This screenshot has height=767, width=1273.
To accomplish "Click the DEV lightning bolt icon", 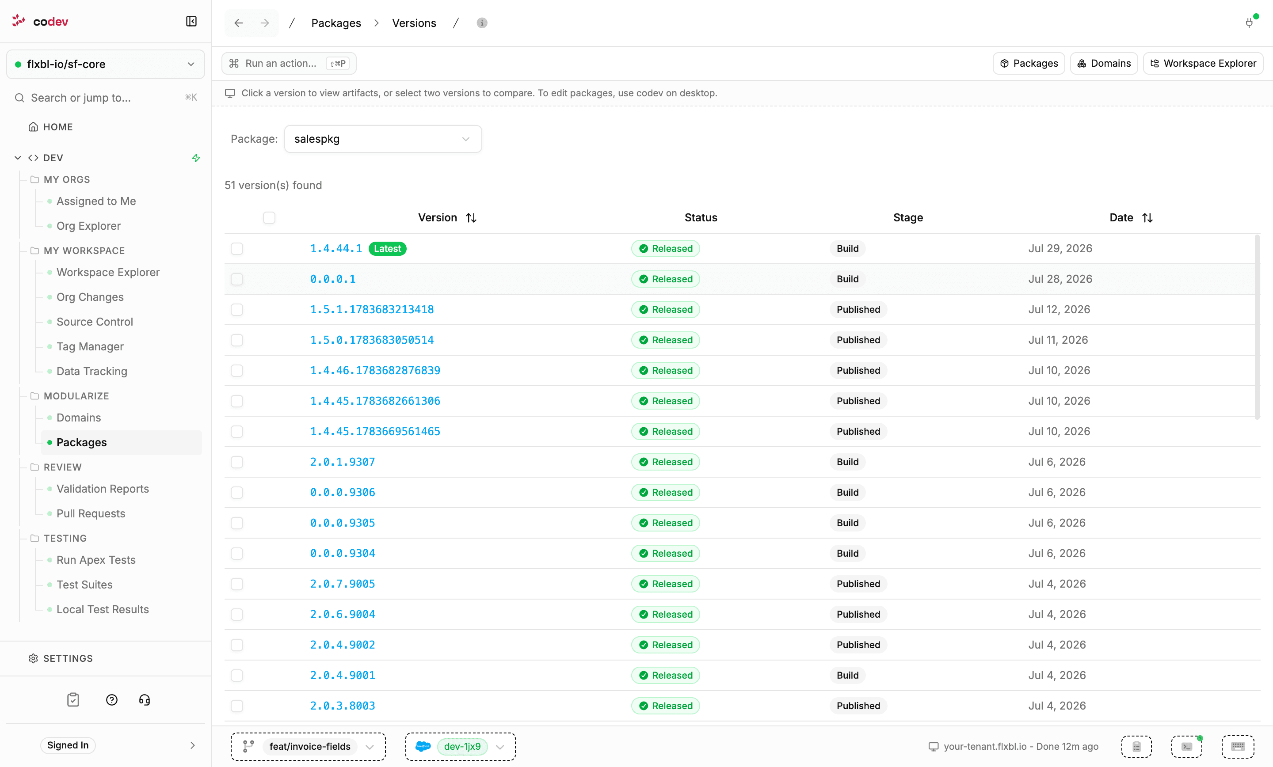I will (196, 158).
